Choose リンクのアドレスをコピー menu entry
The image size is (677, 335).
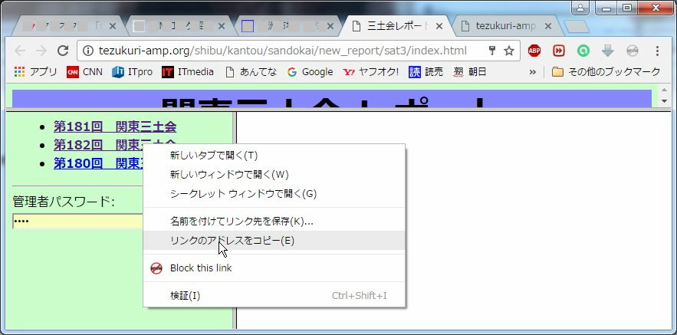(232, 241)
